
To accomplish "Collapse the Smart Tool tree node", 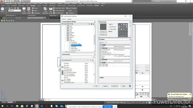I will (66, 40).
